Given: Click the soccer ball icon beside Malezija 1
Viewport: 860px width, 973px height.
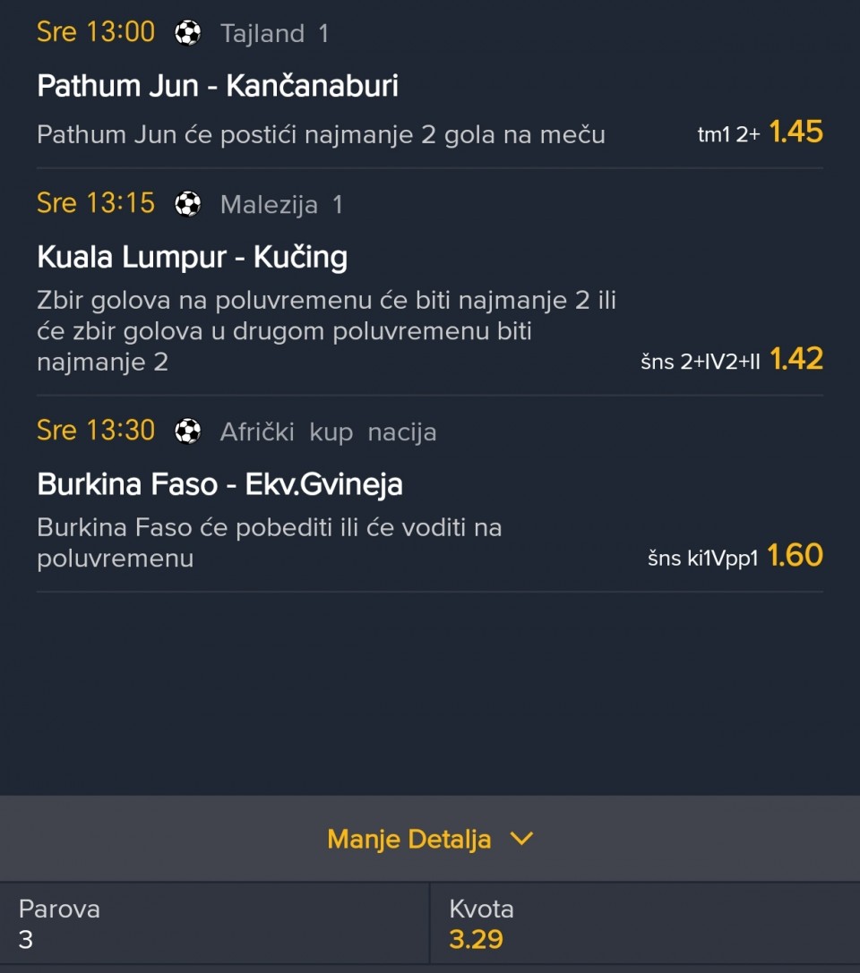Looking at the screenshot, I should pos(188,205).
